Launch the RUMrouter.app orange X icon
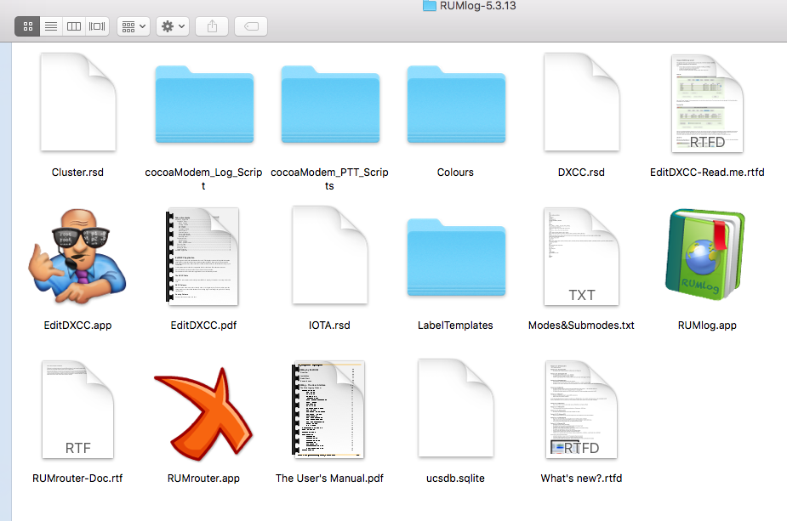The height and width of the screenshot is (521, 787). click(203, 412)
